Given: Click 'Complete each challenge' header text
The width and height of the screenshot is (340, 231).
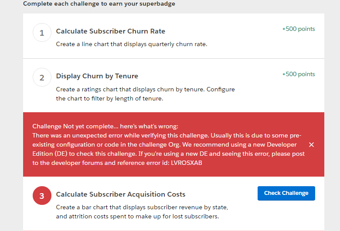Looking at the screenshot, I should click(x=99, y=4).
